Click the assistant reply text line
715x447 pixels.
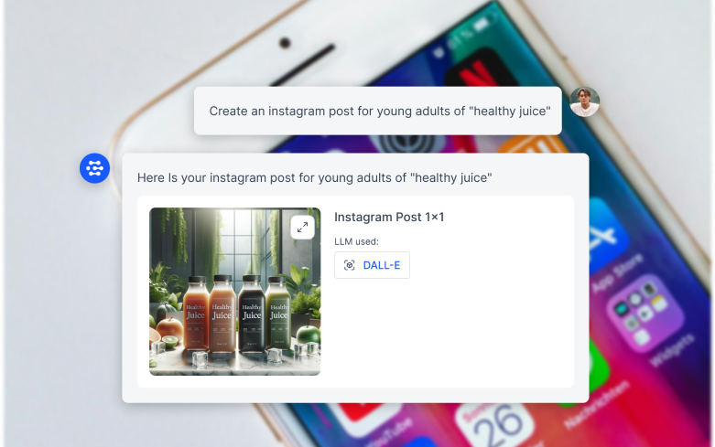click(x=315, y=177)
